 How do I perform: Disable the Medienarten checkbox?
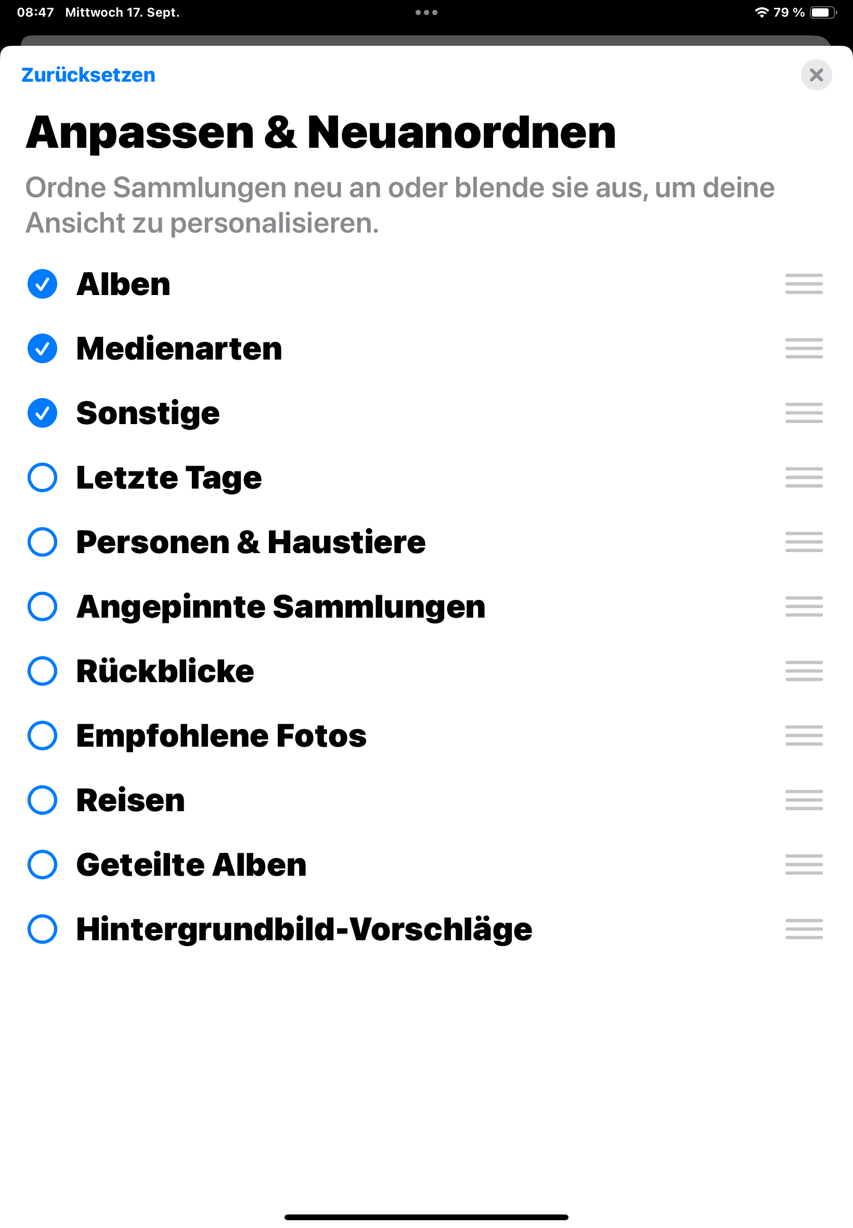tap(42, 349)
